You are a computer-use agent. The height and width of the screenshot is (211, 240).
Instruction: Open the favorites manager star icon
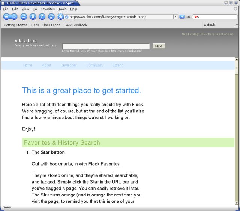51,17
